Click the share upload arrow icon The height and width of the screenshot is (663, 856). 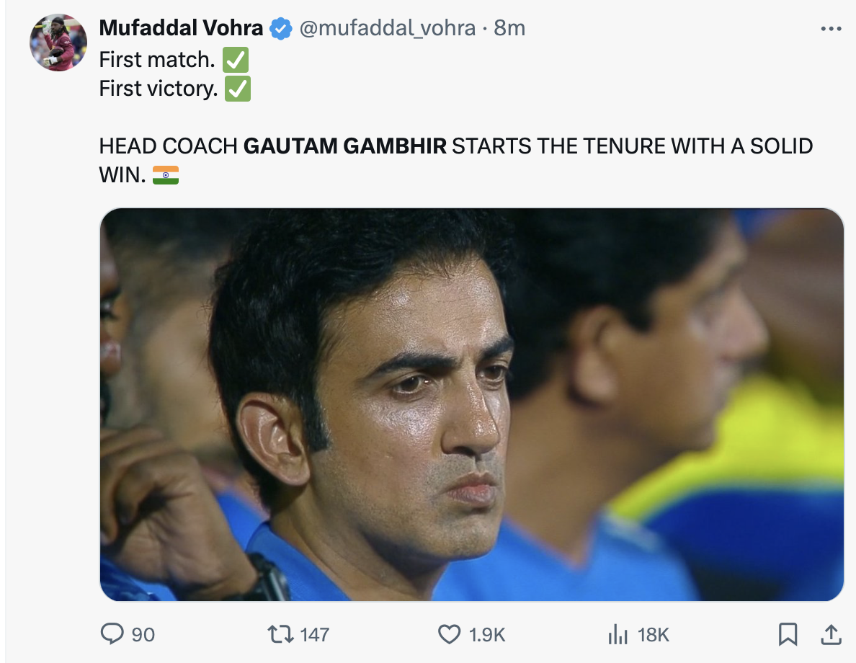830,634
